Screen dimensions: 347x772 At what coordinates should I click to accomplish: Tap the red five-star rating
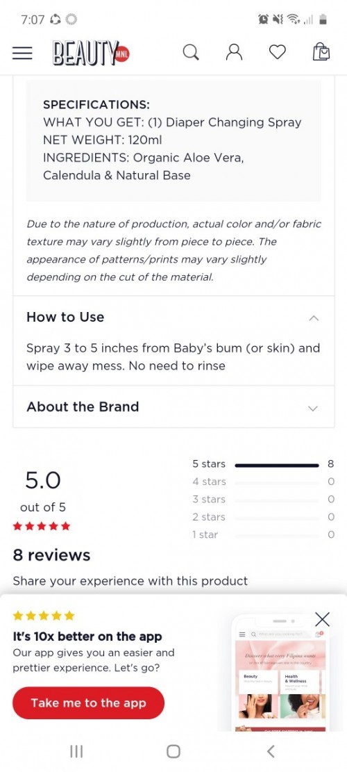[x=42, y=526]
